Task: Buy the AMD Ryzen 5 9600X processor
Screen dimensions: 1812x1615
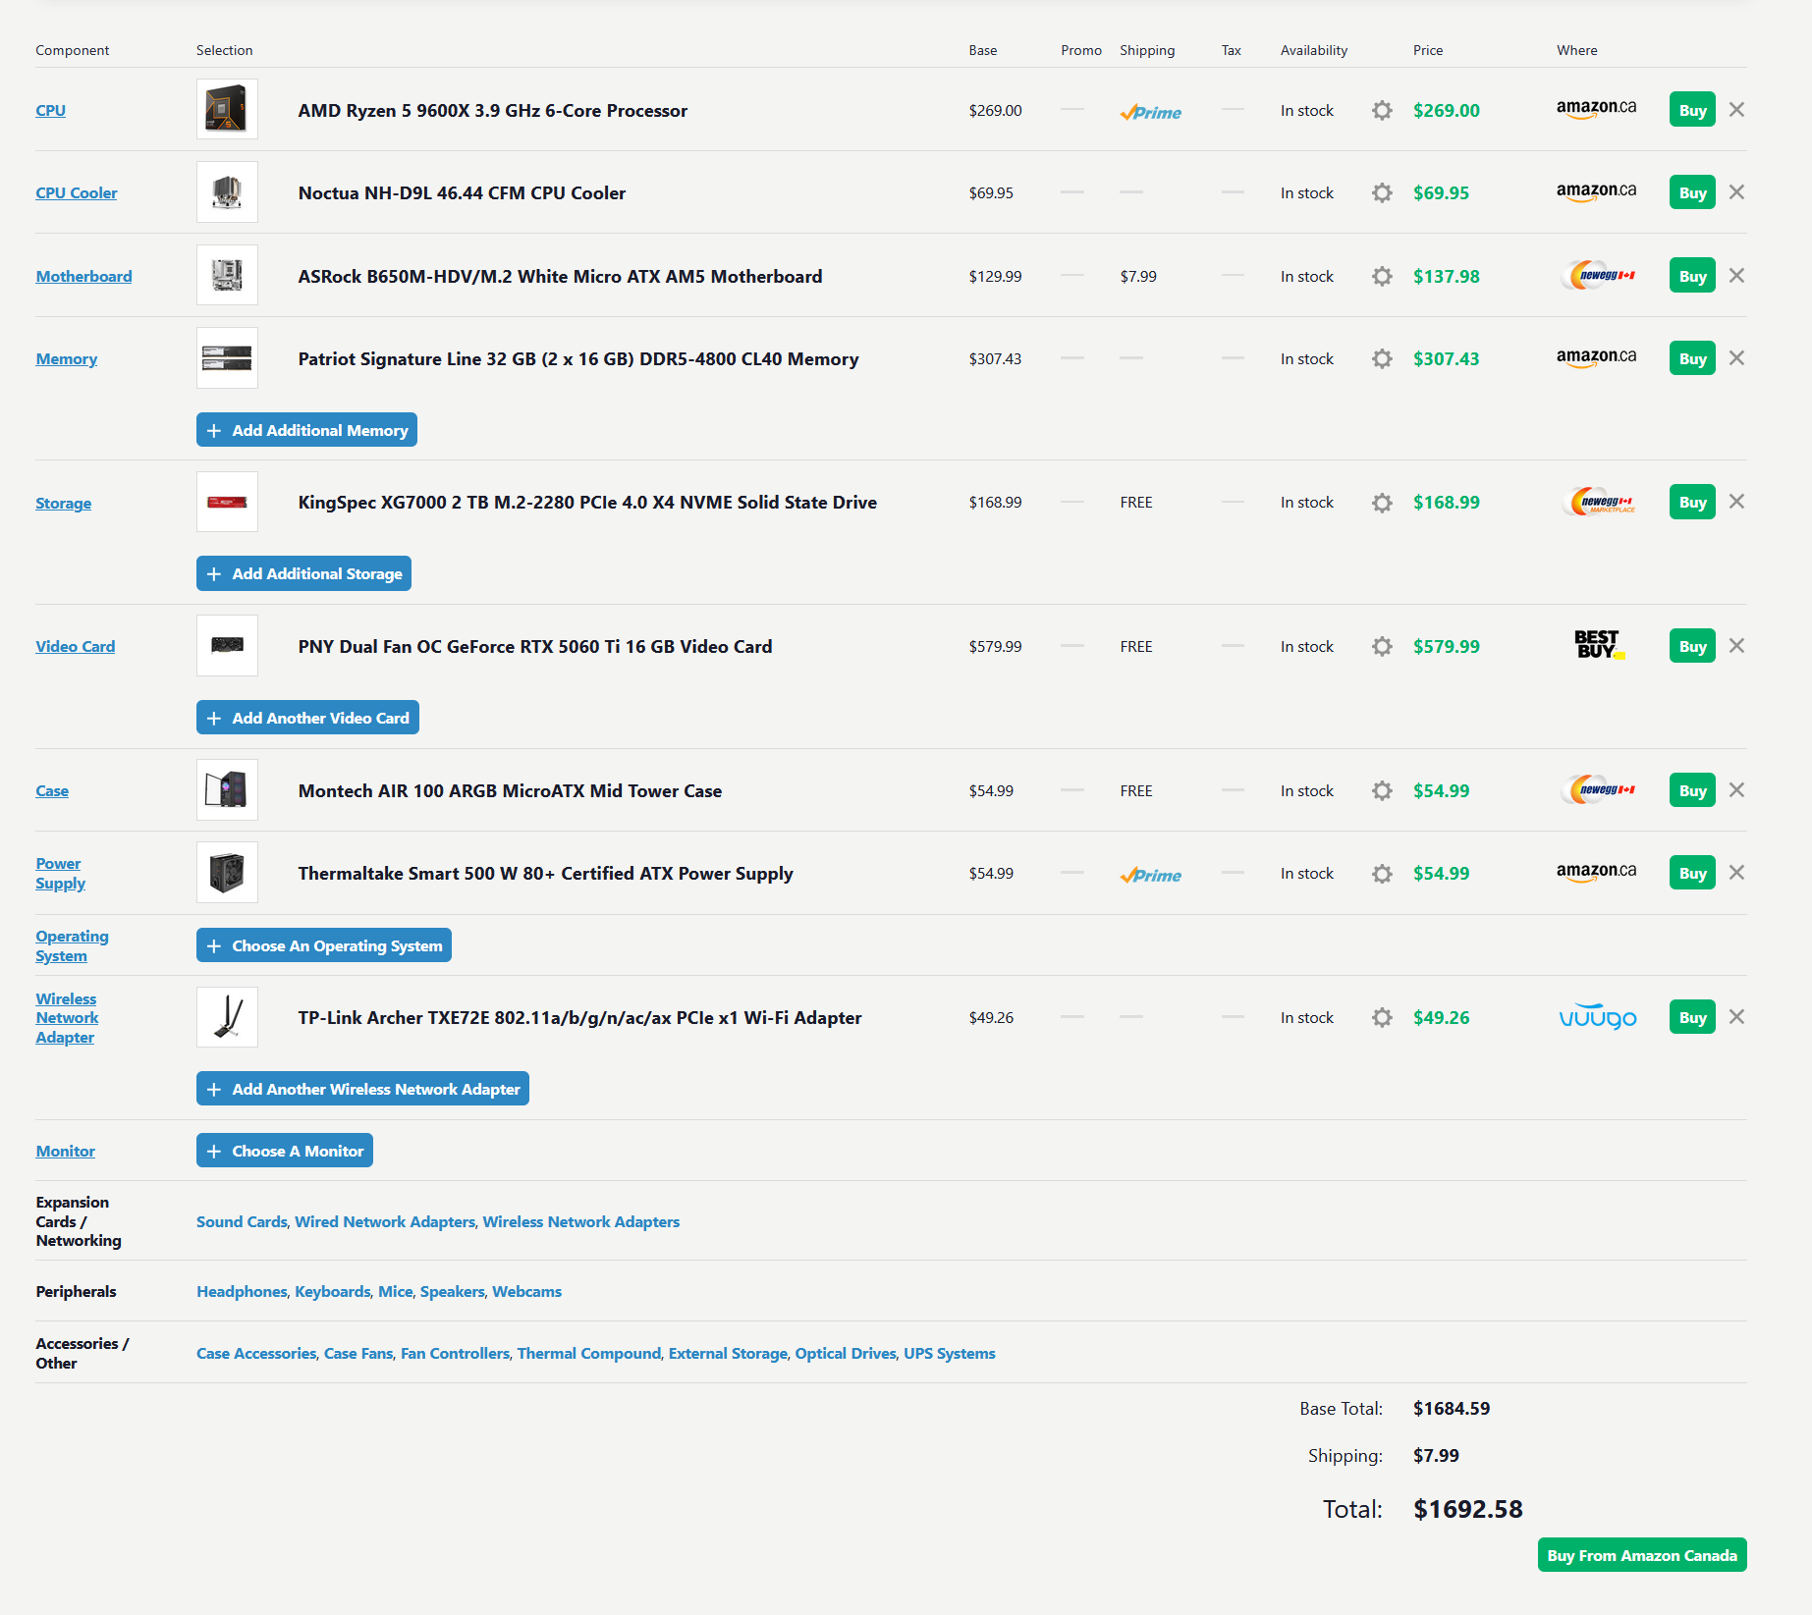Action: 1692,110
